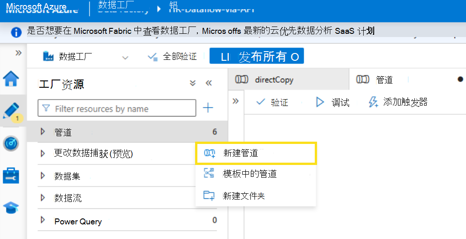
Task: Expand left sidebar with double chevron
Action: 18,53
